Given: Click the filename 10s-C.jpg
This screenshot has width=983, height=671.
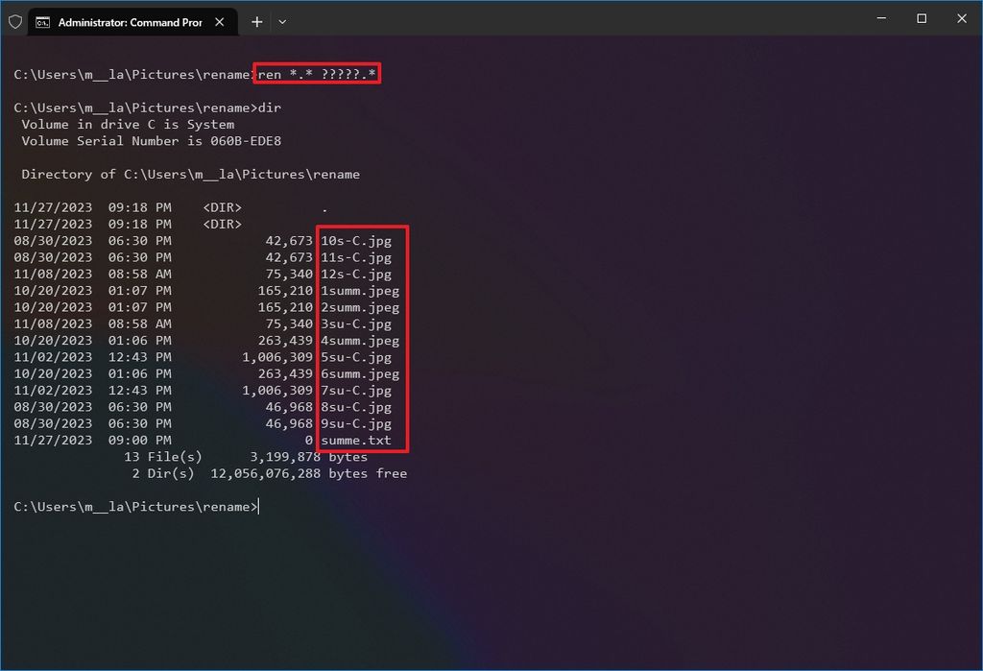Looking at the screenshot, I should tap(355, 240).
